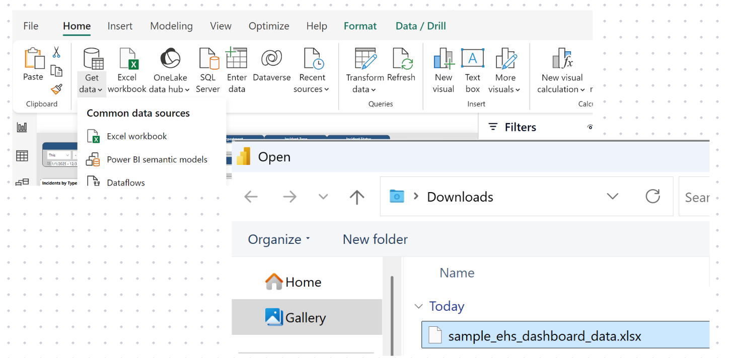
Task: Click the Up one level arrow
Action: coord(357,197)
